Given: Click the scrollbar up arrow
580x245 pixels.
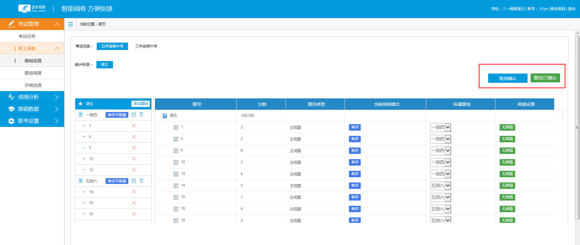Looking at the screenshot, I should 578,33.
